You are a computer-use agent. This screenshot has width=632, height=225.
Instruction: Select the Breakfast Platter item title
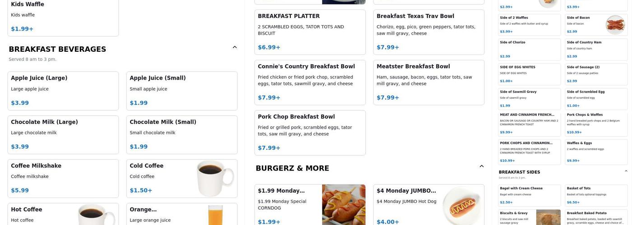[288, 16]
